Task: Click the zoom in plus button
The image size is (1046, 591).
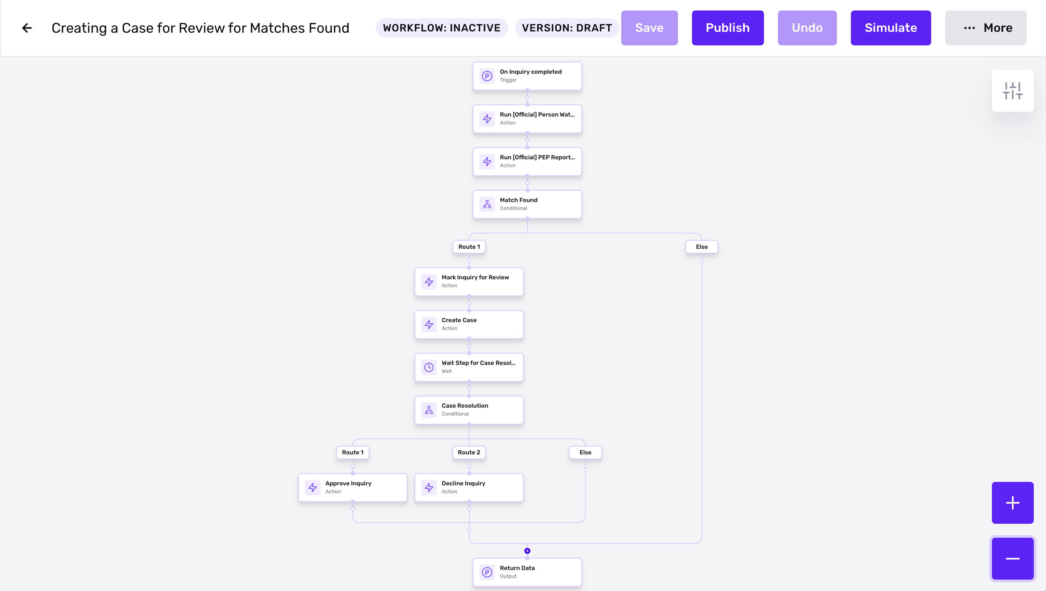Action: [x=1013, y=503]
